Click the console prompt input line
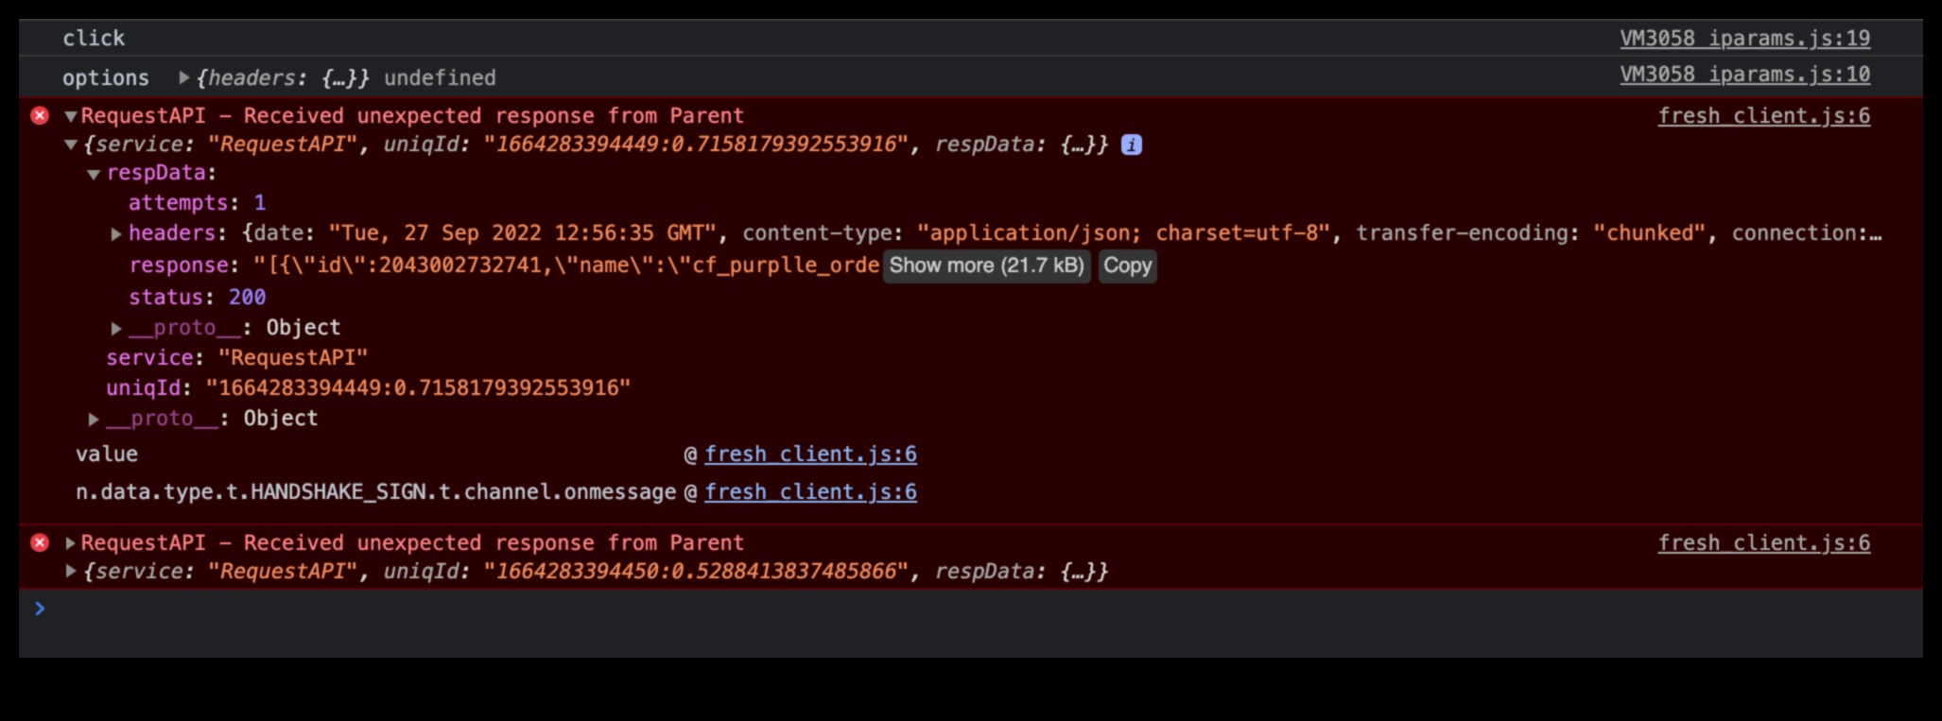Image resolution: width=1942 pixels, height=721 pixels. pyautogui.click(x=945, y=609)
